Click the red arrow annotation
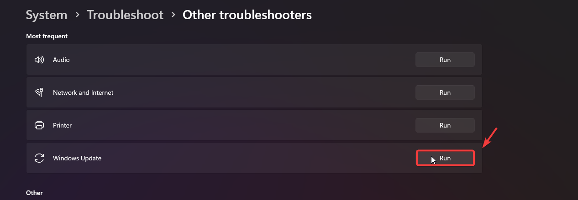The width and height of the screenshot is (578, 200). [x=490, y=138]
